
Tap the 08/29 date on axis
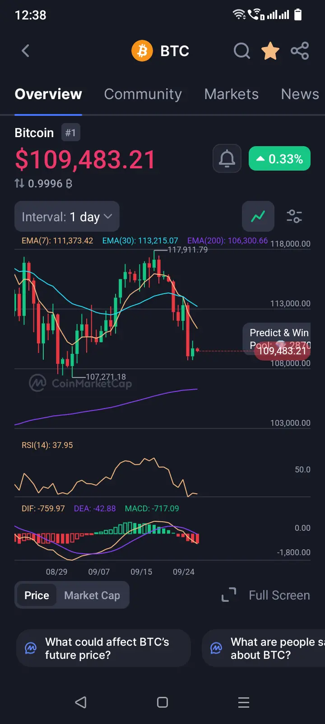click(56, 572)
